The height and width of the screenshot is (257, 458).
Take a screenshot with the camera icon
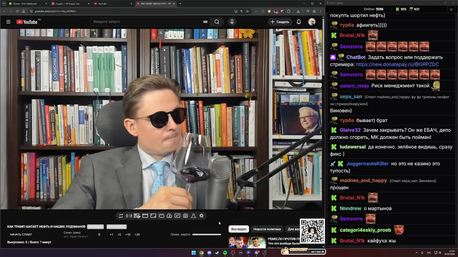[185, 216]
